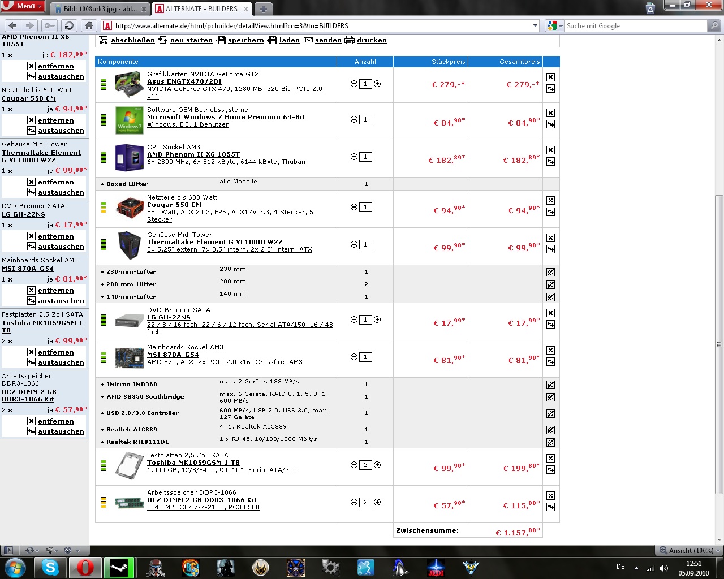
Task: Click the MSI 870A-G54 motherboard thumbnail
Action: click(x=130, y=357)
